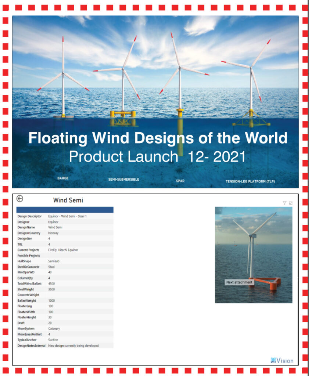Select the 'Wind Semi' page title
The width and height of the screenshot is (312, 376).
(x=68, y=200)
